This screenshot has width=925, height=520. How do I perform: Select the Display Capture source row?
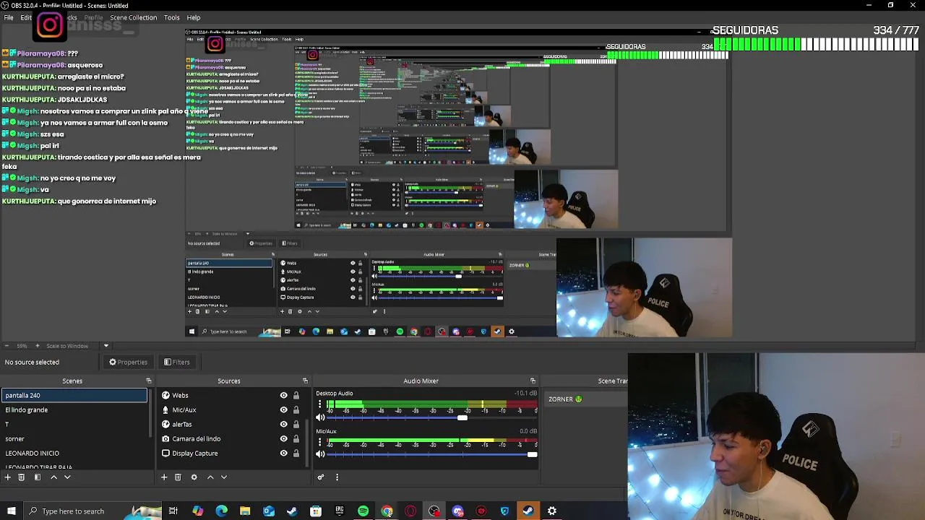231,453
